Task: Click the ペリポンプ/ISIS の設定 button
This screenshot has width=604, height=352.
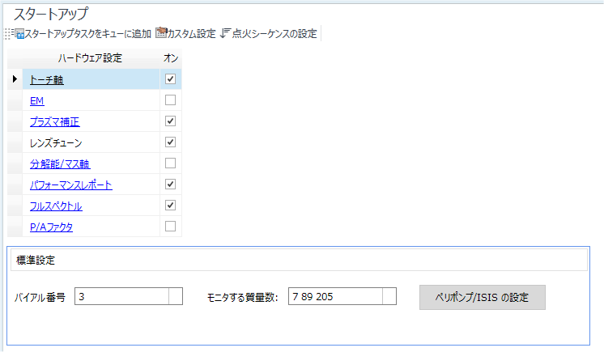Action: [x=483, y=297]
